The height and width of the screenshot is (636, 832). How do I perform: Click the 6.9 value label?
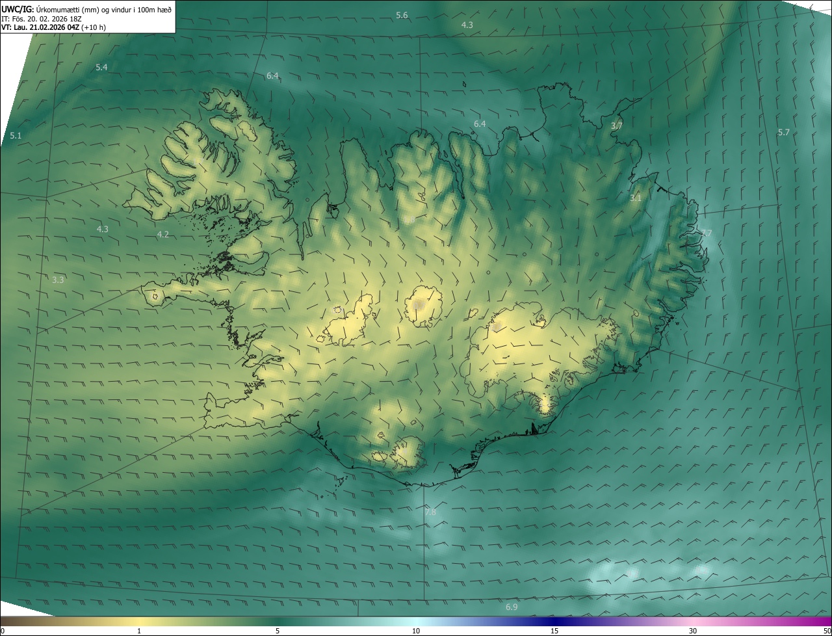[512, 607]
